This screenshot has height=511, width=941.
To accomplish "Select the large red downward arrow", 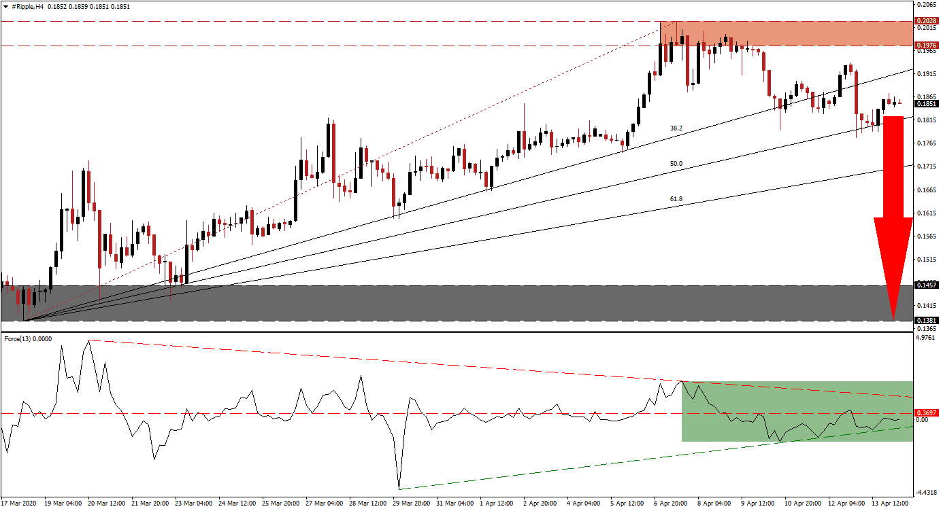I will pyautogui.click(x=893, y=217).
